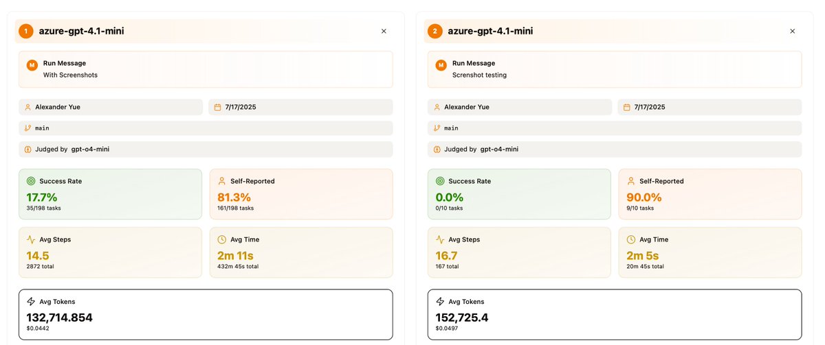
Task: Click the 14.5 average steps value
Action: coord(39,256)
